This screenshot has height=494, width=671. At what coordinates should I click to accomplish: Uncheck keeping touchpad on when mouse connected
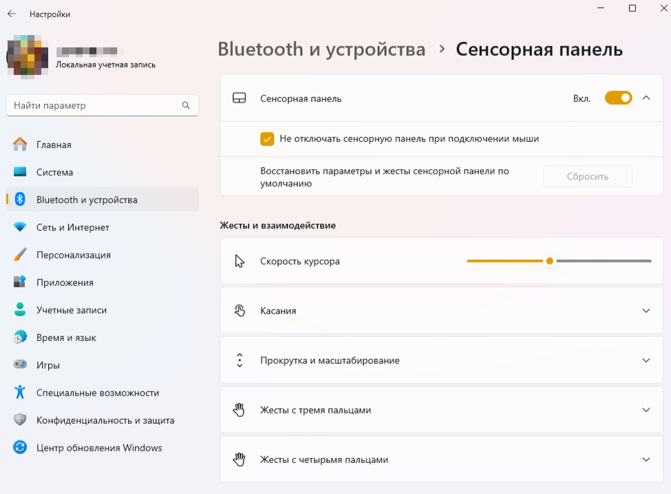(x=267, y=138)
